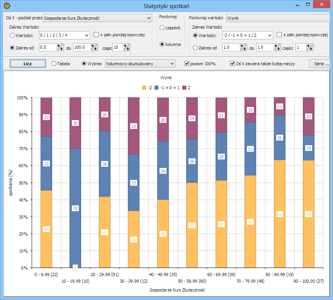Click the 100.0 upper range field
Screen dimensions: 333x300
click(82, 47)
